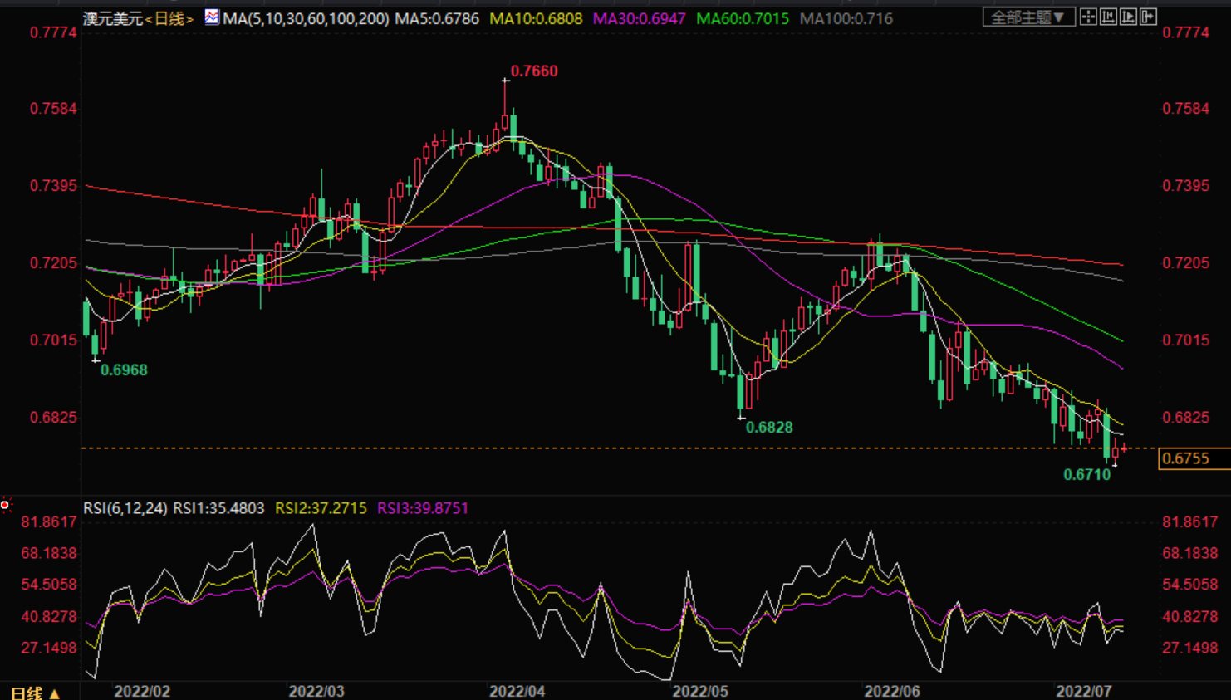Click the 2022/07 date label

(1084, 692)
